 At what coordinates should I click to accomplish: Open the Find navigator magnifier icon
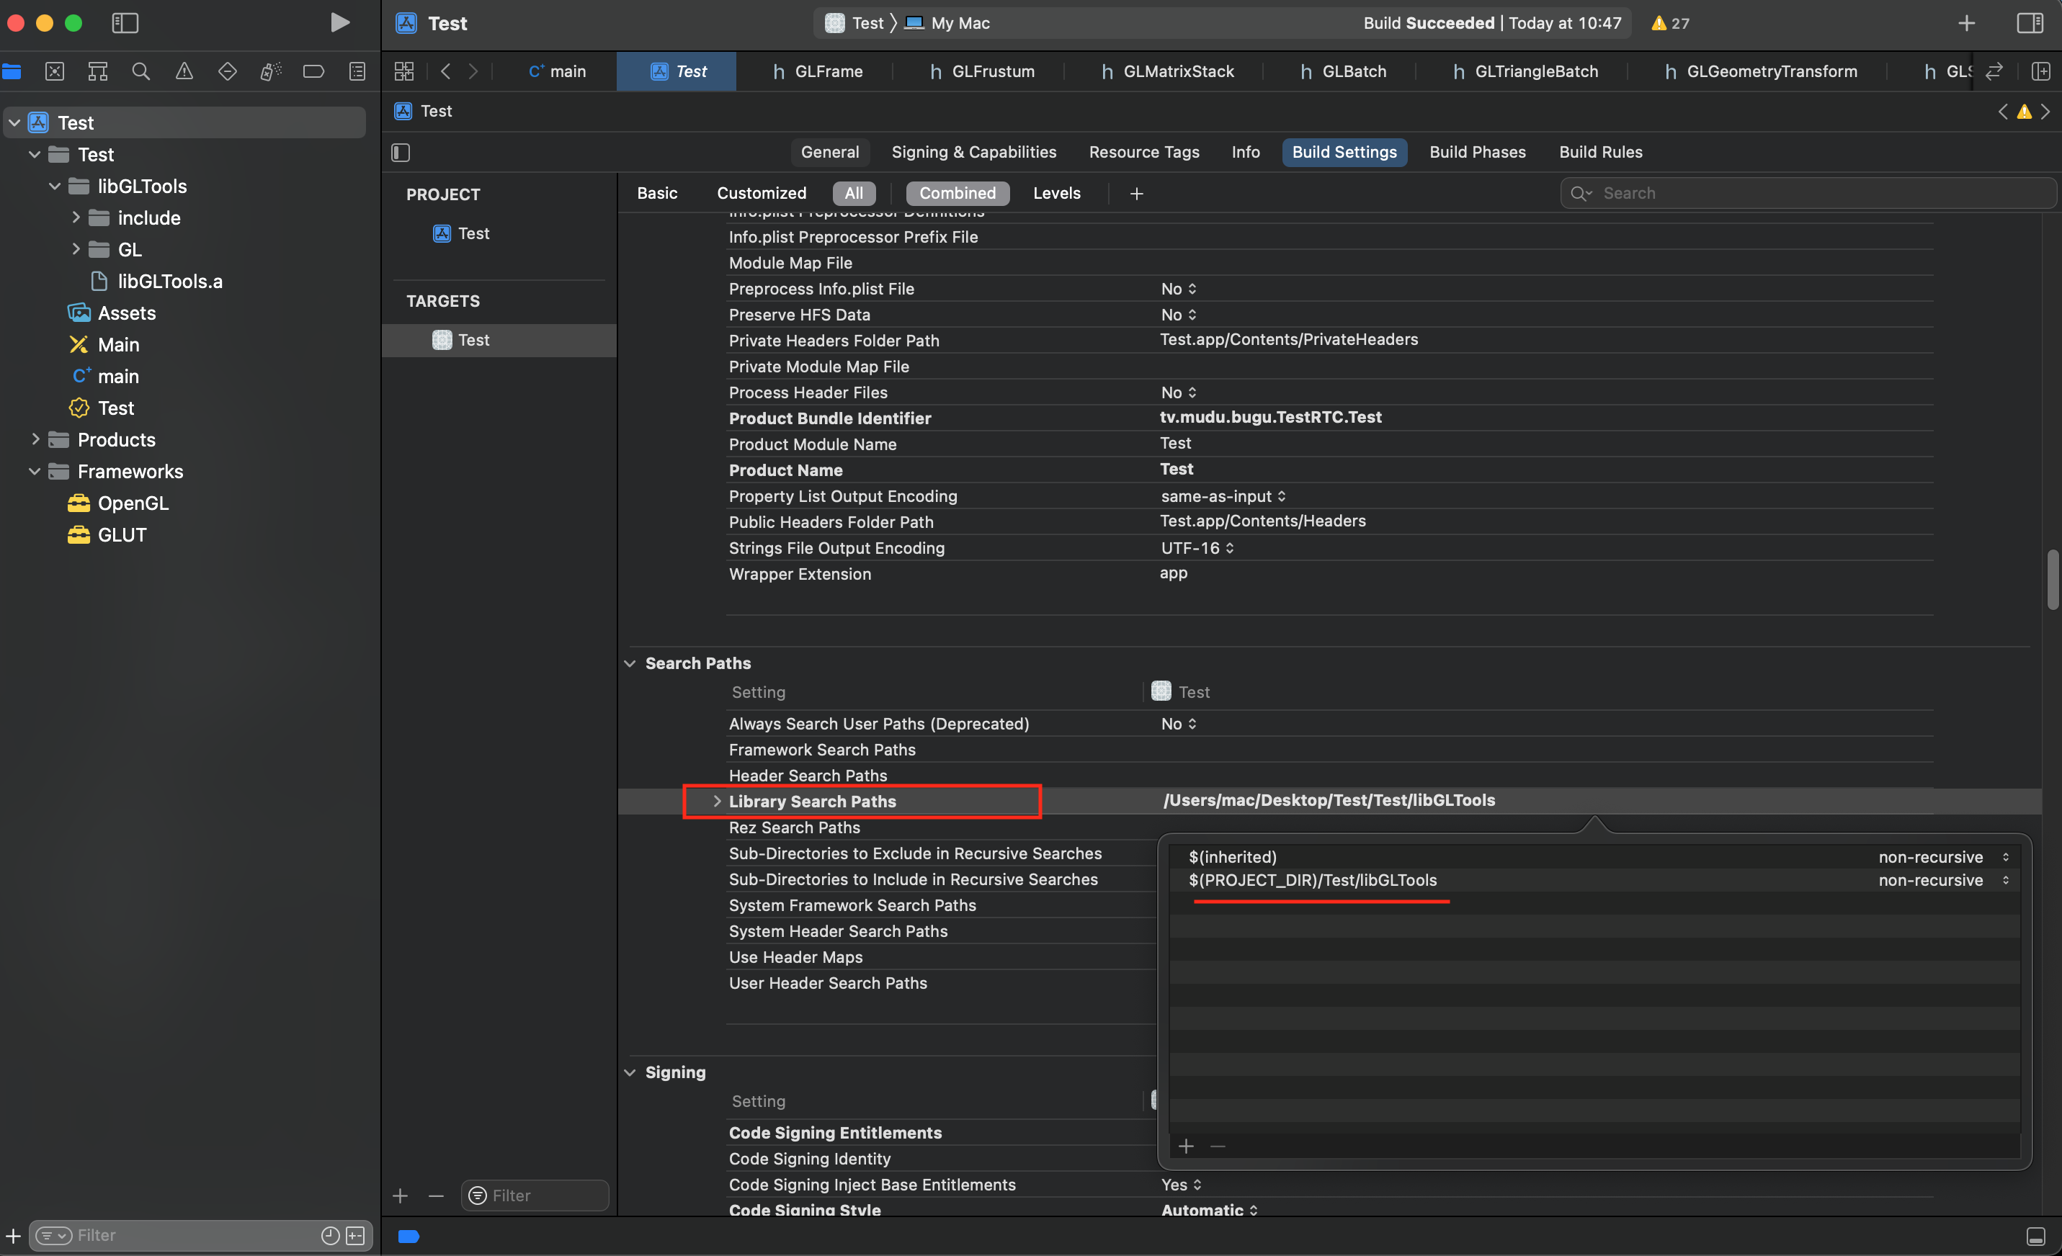(140, 71)
